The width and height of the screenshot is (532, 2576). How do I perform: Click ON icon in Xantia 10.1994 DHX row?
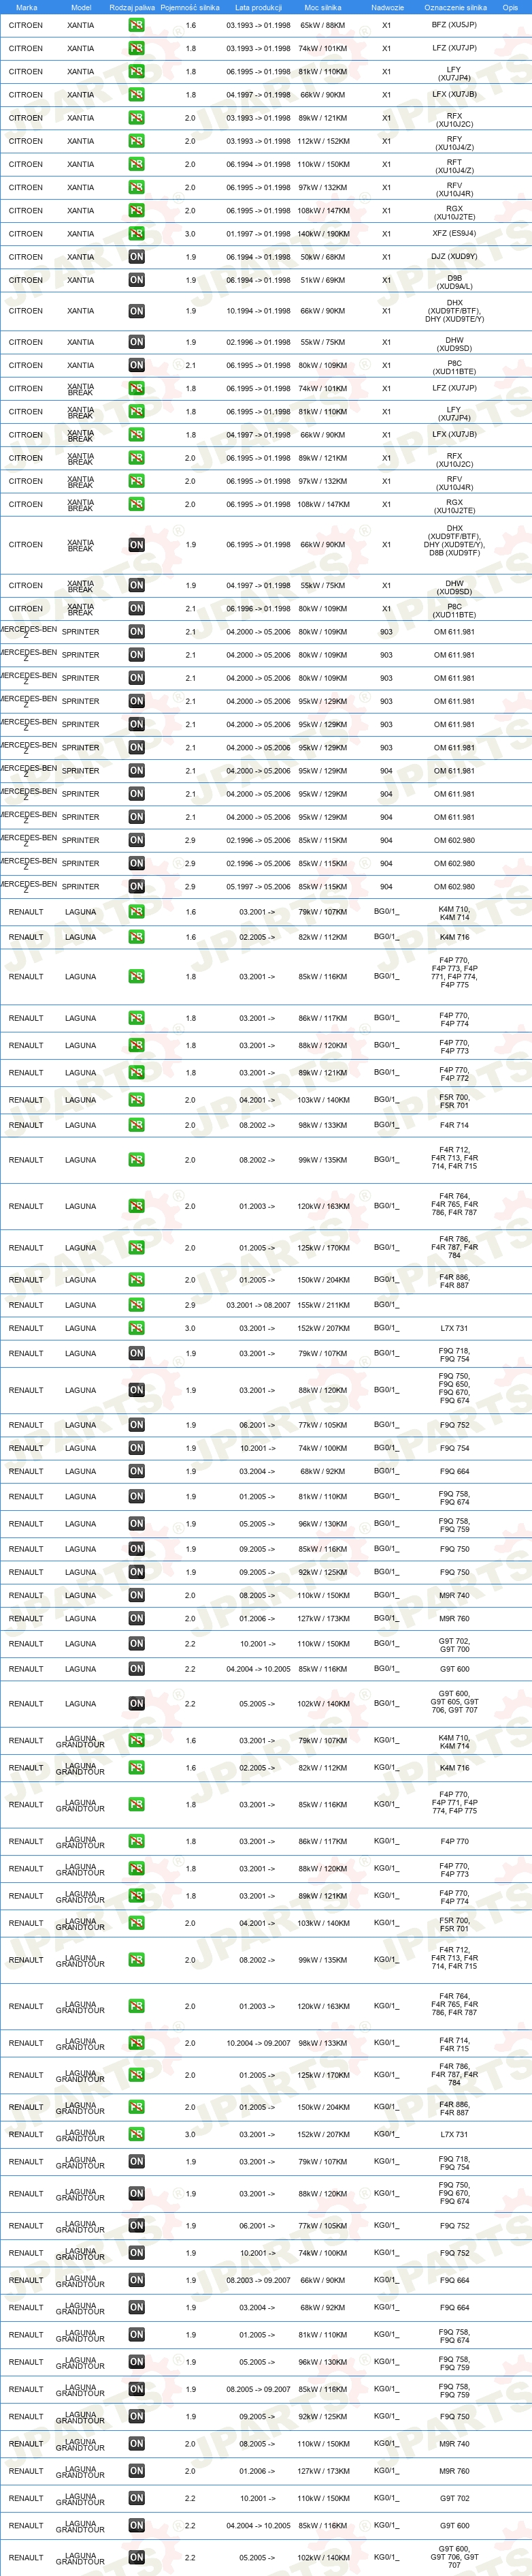(136, 311)
